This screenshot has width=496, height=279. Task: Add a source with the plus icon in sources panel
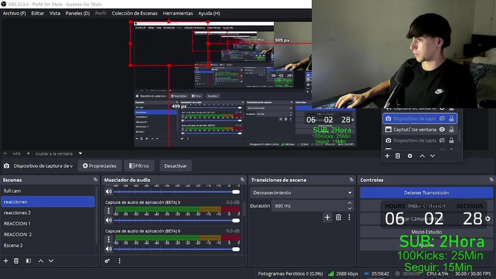point(387,156)
